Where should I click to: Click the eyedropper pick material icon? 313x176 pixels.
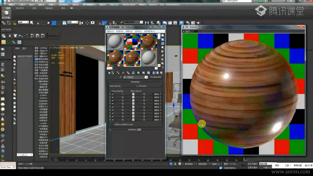[x=121, y=77]
